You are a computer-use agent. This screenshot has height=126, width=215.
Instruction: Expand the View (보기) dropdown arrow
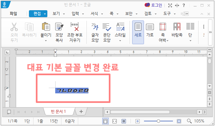click(x=64, y=14)
